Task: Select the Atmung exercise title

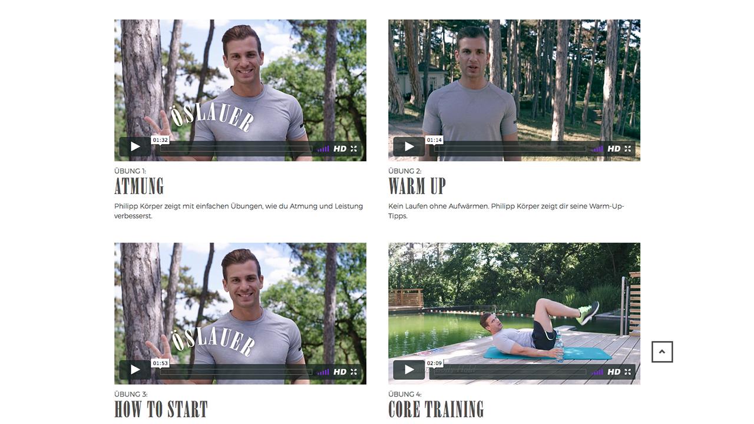Action: [x=139, y=186]
